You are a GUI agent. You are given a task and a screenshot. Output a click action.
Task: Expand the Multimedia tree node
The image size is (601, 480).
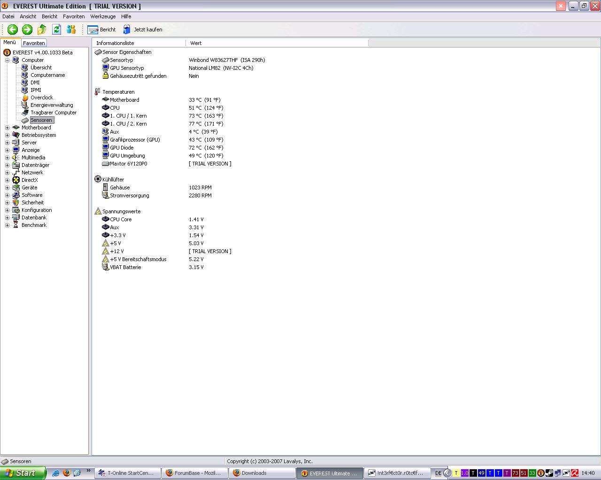click(x=7, y=157)
